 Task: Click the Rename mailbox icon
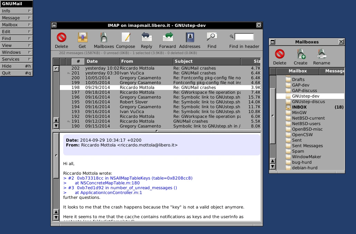point(321,54)
